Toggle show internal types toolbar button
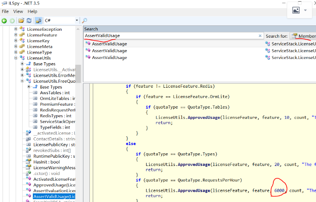316x202 pixels. point(38,20)
